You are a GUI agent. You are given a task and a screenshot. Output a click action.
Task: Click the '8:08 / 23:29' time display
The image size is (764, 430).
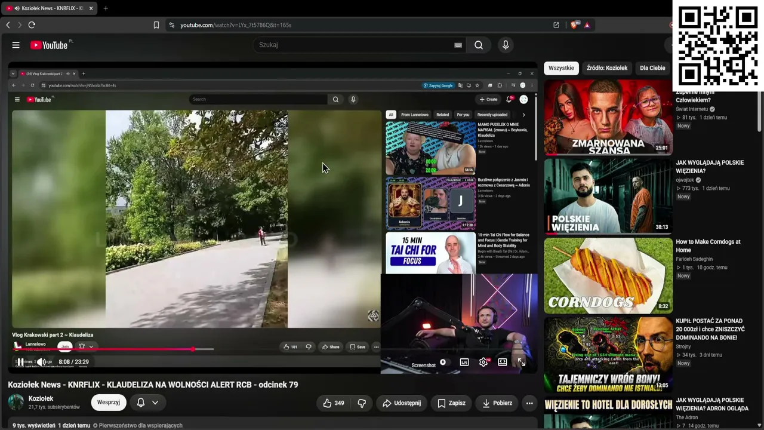(x=73, y=362)
